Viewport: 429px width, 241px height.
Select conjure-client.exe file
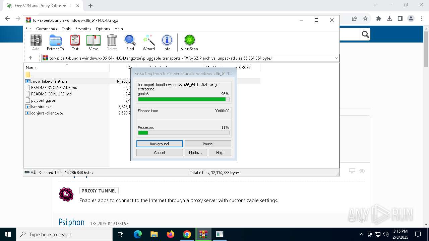[x=47, y=113]
